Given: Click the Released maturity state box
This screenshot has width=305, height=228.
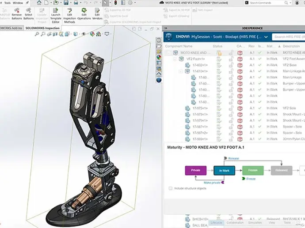Looking at the screenshot, I should (281, 170).
